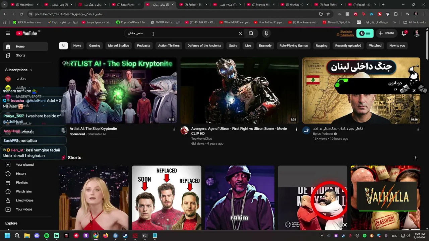Reload the page

point(21,14)
